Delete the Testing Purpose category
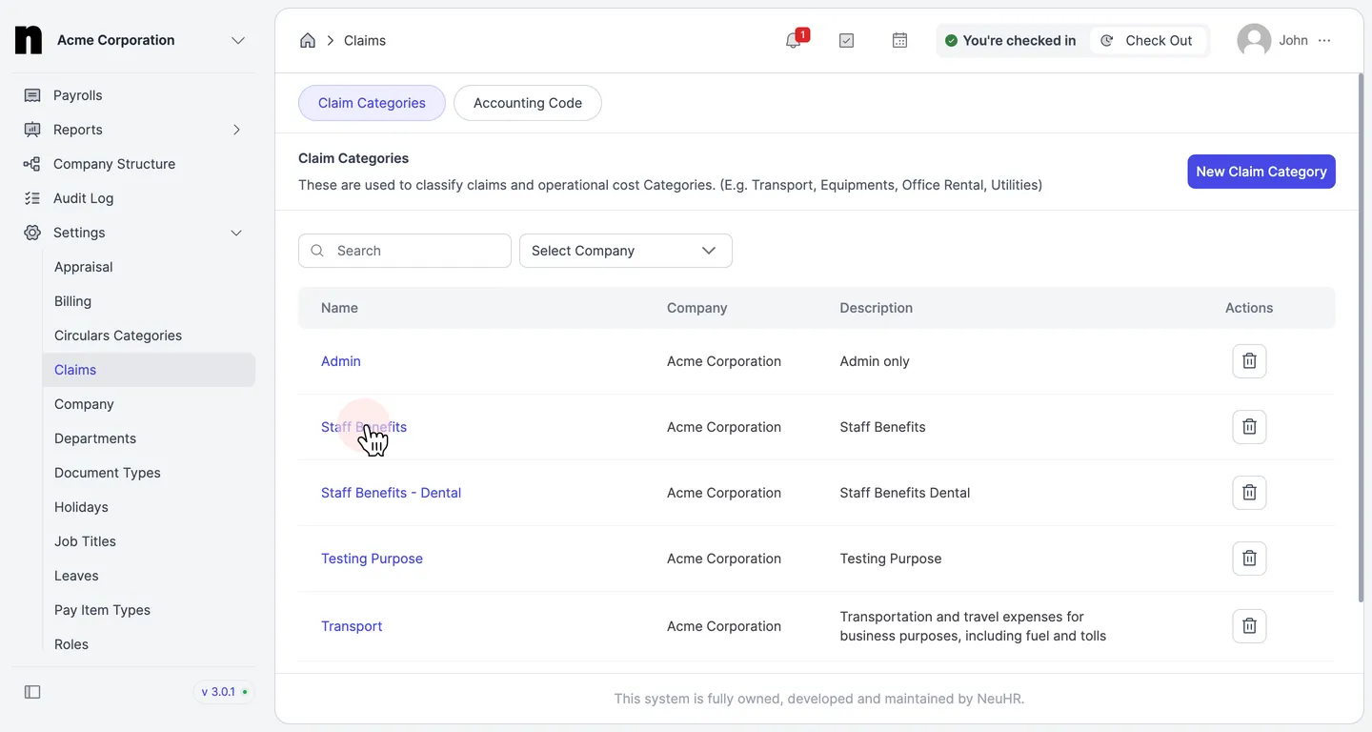The height and width of the screenshot is (732, 1372). click(1249, 559)
